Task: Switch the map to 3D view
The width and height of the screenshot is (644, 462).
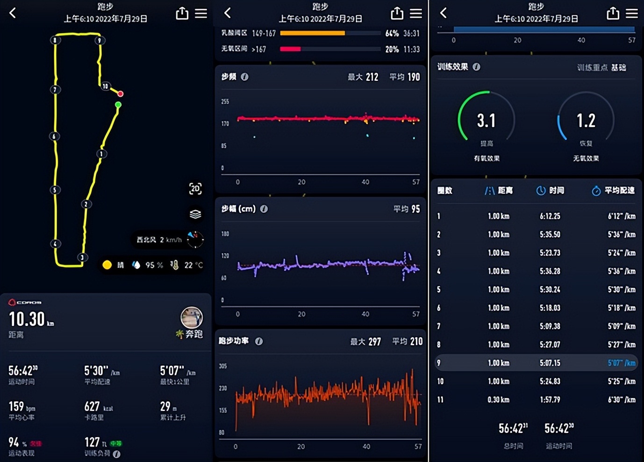Action: 195,188
